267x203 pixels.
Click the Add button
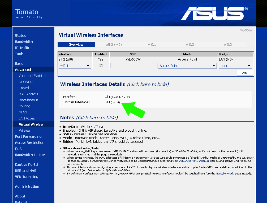coord(245,73)
